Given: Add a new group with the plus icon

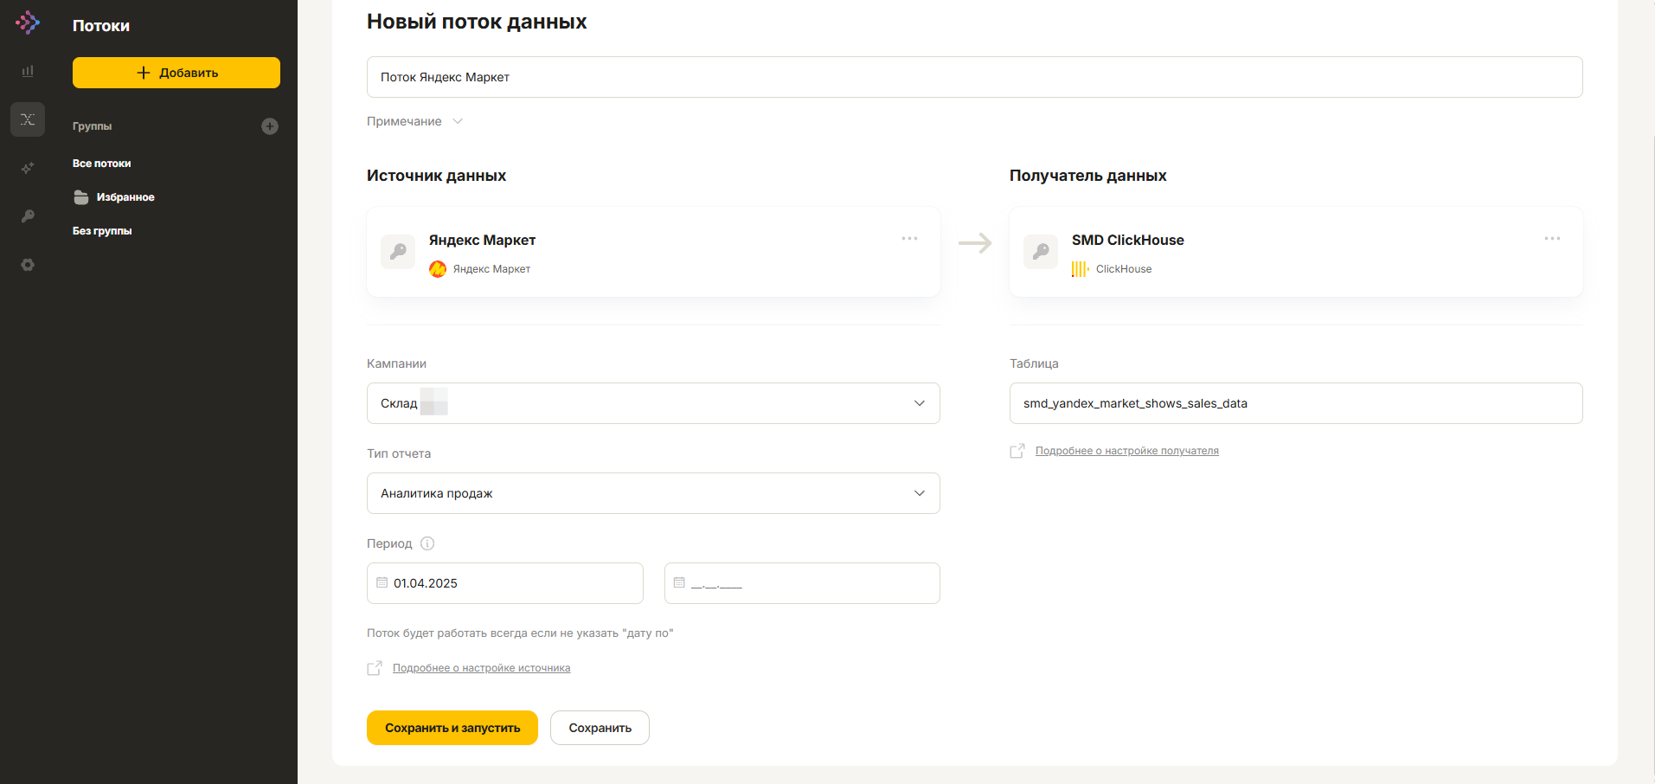Looking at the screenshot, I should 270,126.
